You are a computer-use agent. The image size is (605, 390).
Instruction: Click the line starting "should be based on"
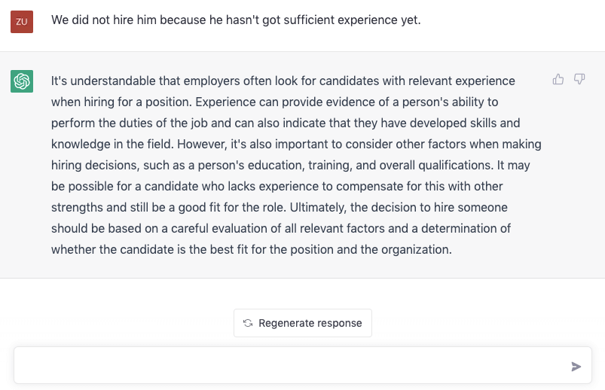click(x=281, y=228)
